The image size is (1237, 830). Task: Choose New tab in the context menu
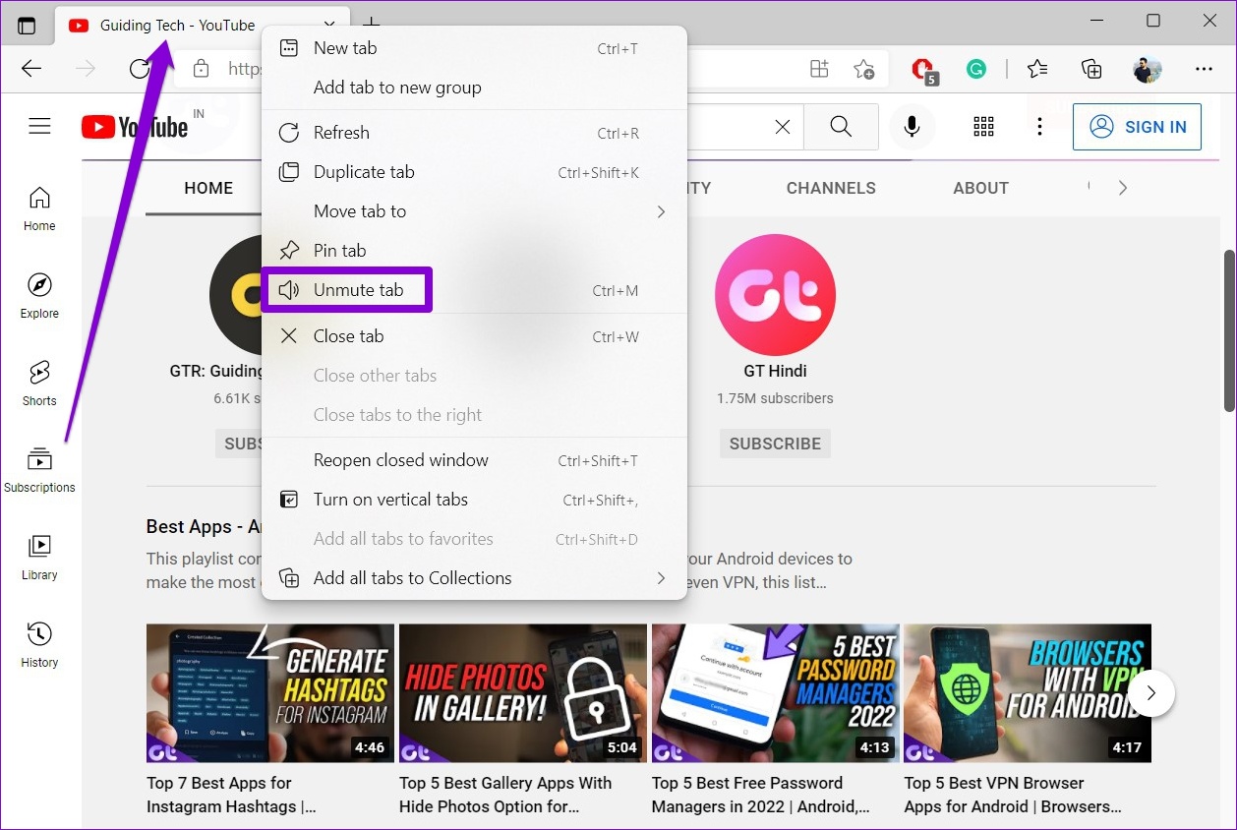(x=474, y=48)
